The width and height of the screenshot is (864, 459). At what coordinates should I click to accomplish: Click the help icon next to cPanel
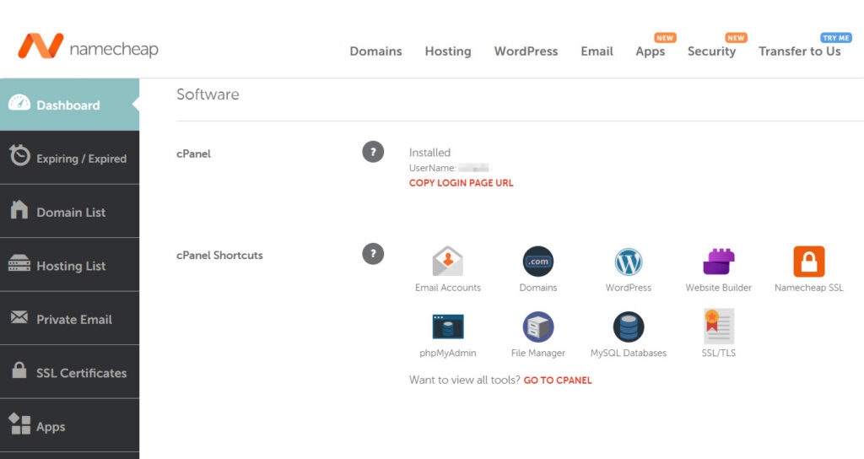pyautogui.click(x=373, y=152)
